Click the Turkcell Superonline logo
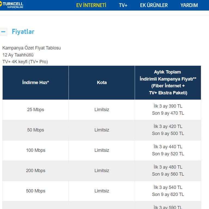 (x=12, y=5)
